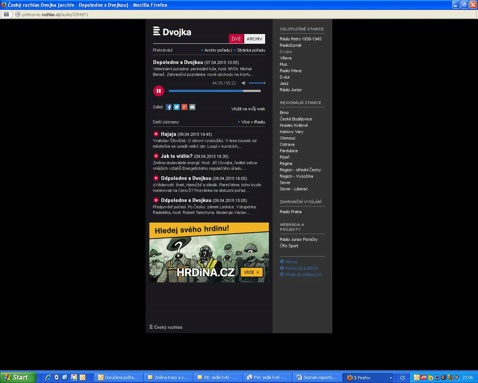The width and height of the screenshot is (478, 383).
Task: Play Odpoledne s Dvojkou 15:05 icon
Action: click(x=156, y=200)
